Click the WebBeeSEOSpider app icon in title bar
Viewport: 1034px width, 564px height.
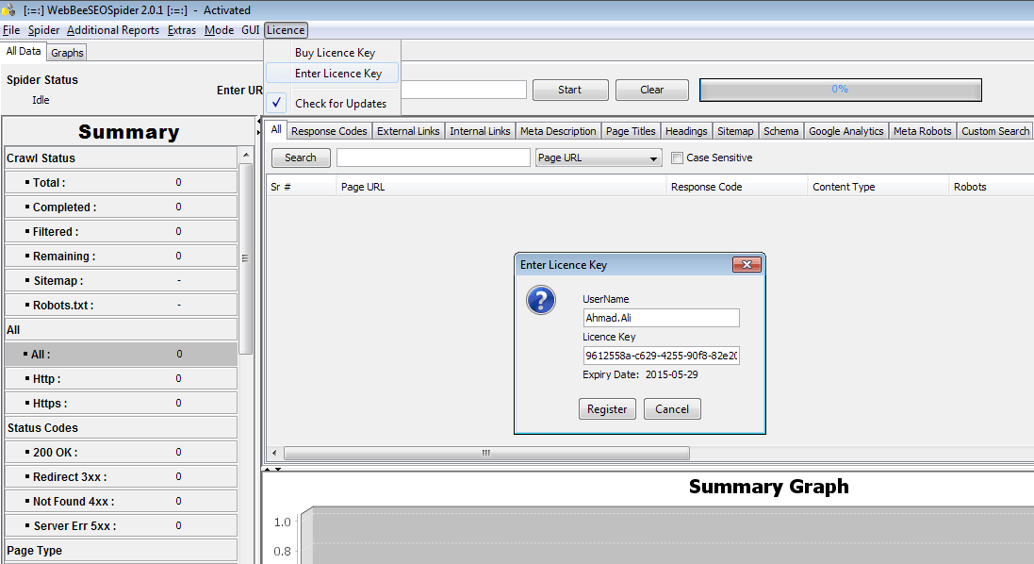click(8, 9)
